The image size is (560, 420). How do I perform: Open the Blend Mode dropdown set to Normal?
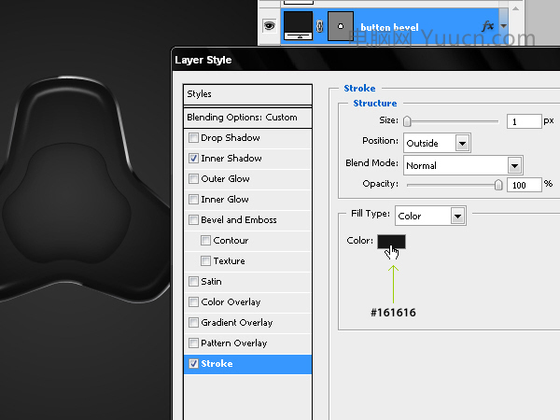(x=463, y=165)
